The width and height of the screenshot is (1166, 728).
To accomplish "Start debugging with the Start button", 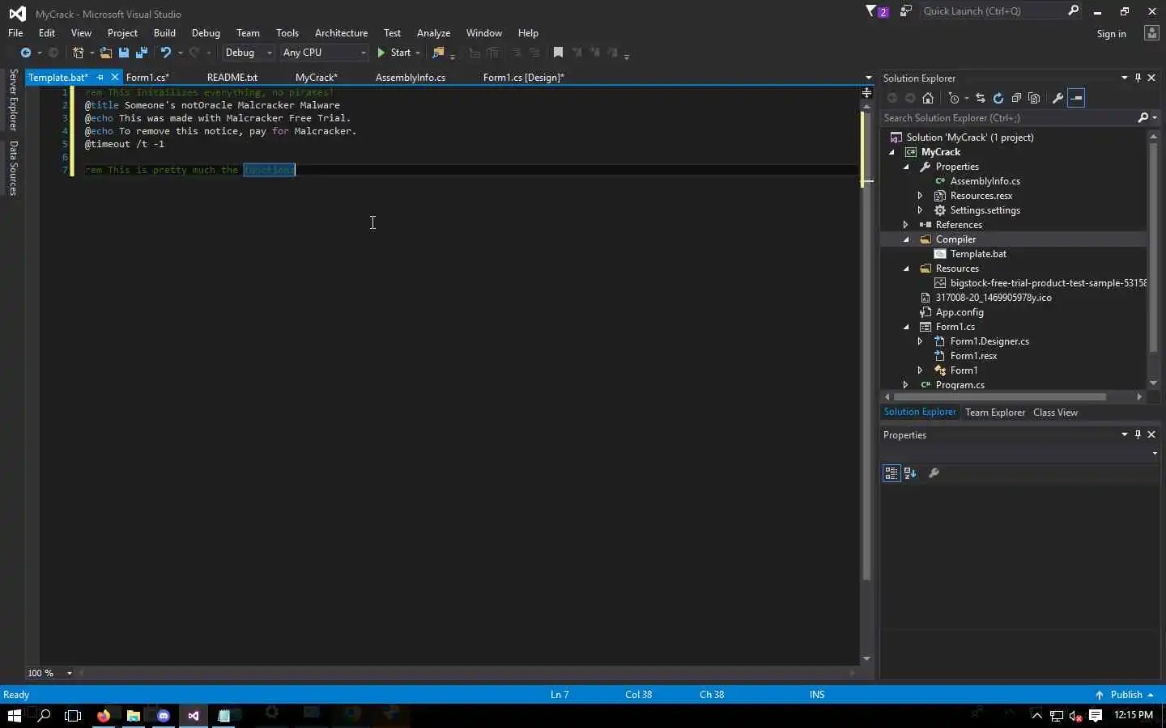I will point(395,53).
